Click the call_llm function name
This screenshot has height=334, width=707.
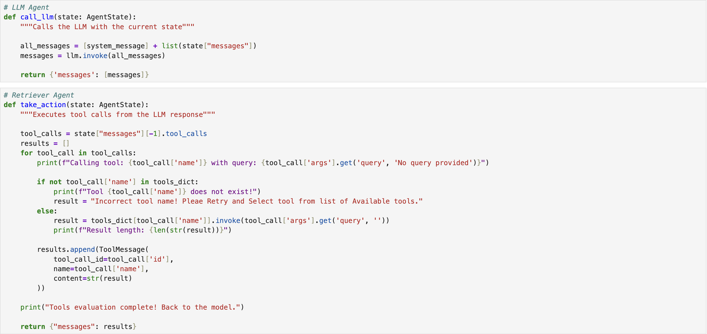click(x=37, y=17)
